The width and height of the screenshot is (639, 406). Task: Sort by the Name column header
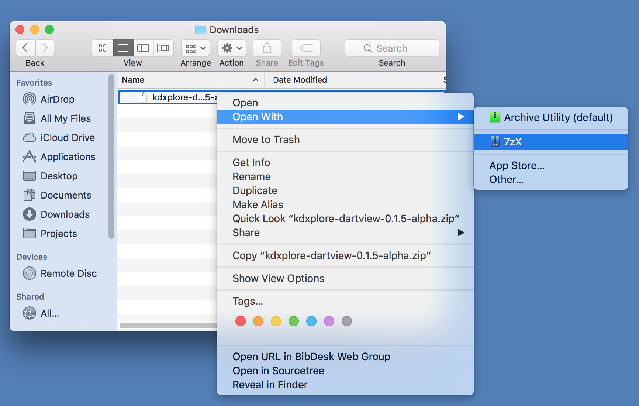click(191, 80)
